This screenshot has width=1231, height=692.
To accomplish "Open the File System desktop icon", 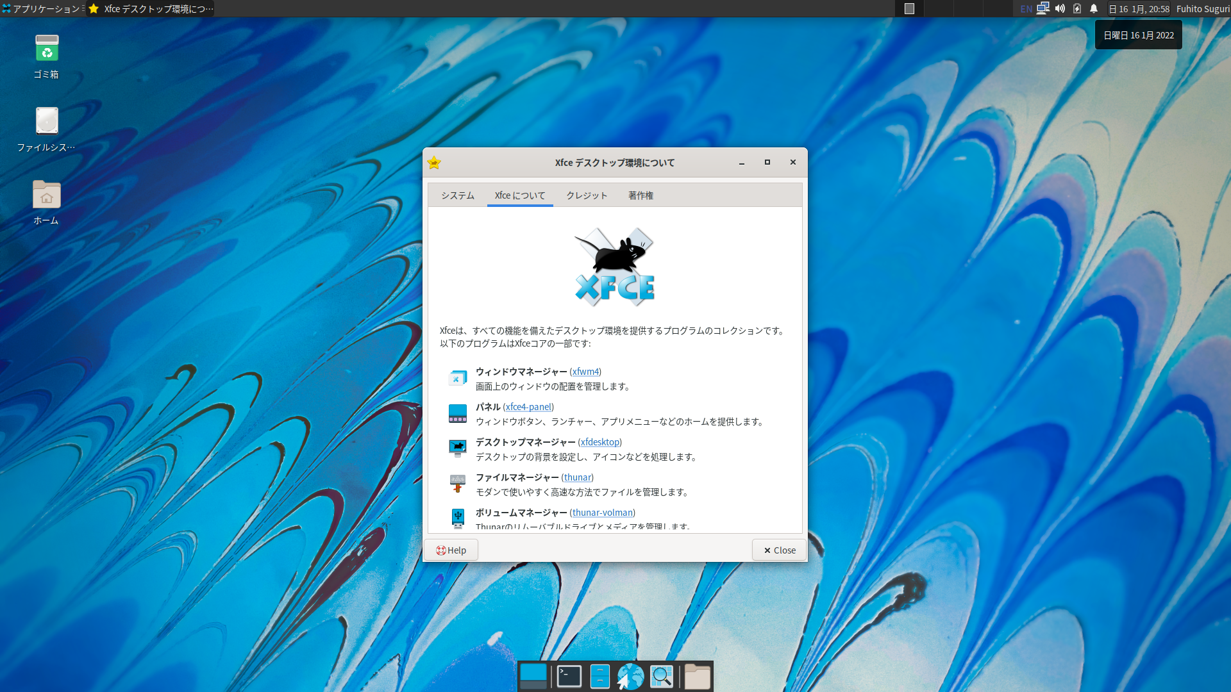I will click(x=46, y=122).
